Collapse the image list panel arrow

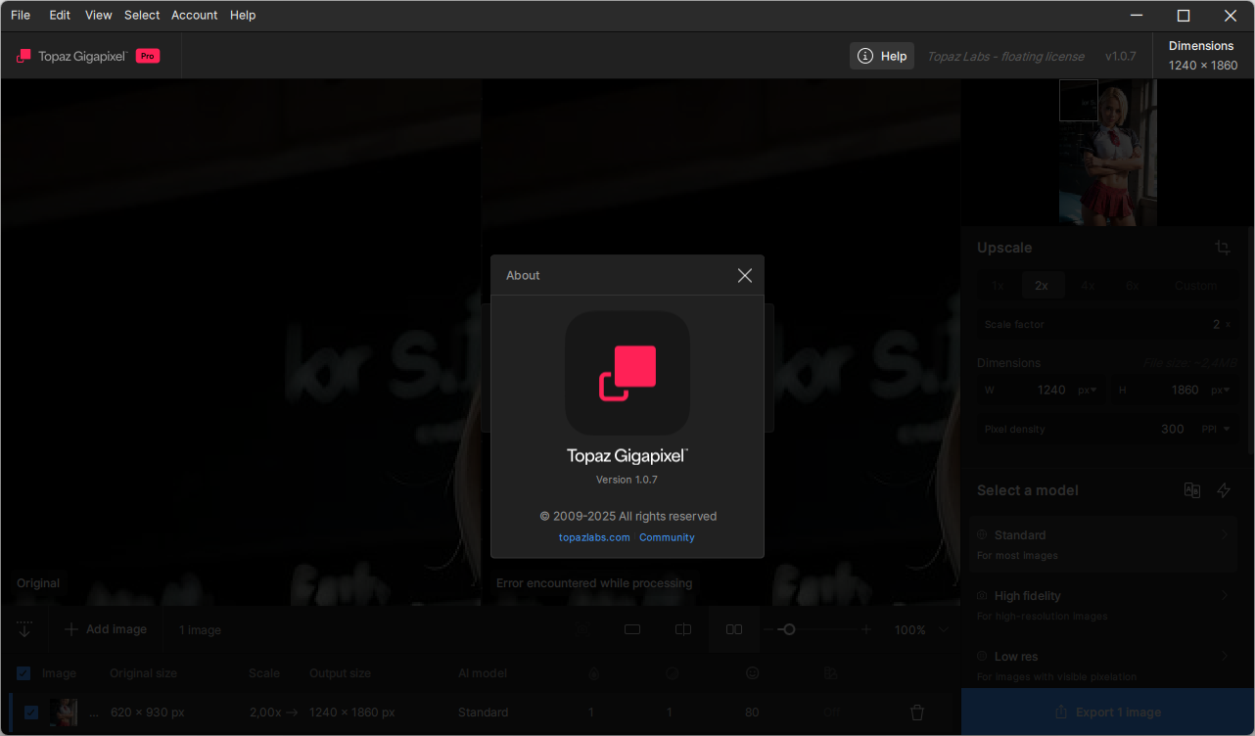(x=24, y=629)
